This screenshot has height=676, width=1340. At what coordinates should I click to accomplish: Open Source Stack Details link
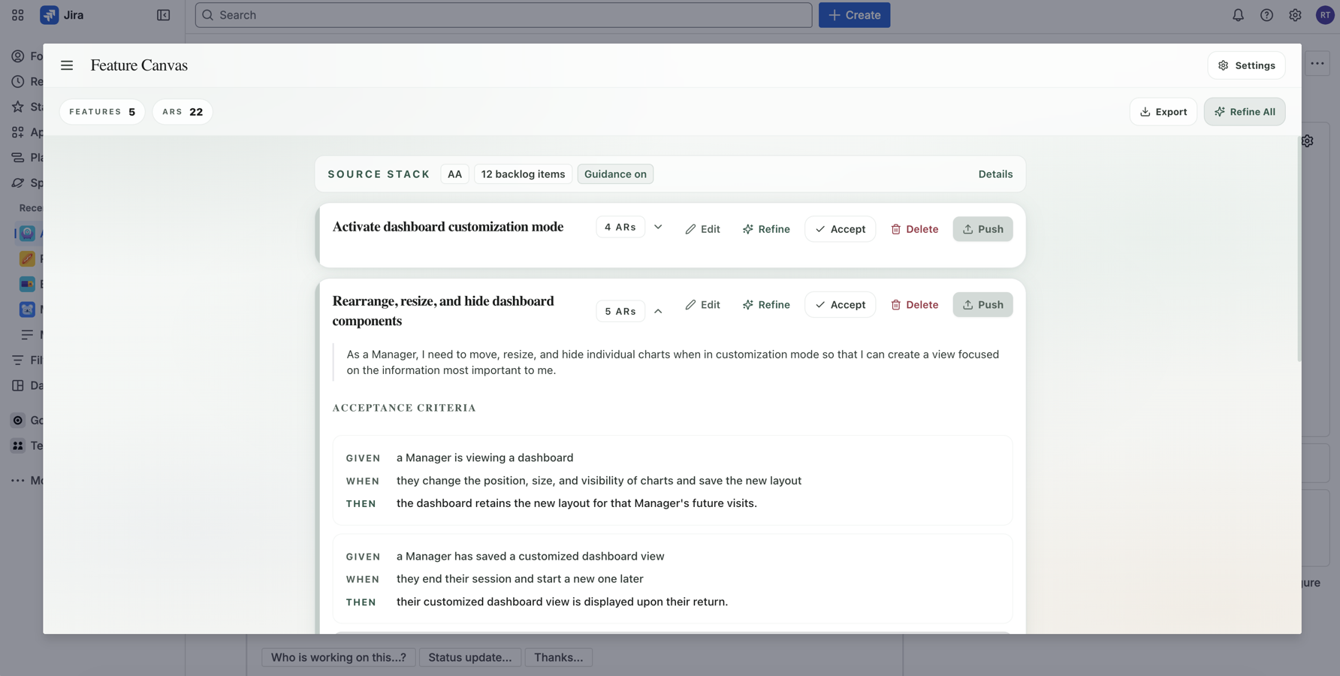tap(995, 174)
